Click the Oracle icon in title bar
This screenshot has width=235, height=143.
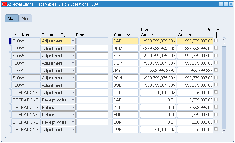pos(4,4)
